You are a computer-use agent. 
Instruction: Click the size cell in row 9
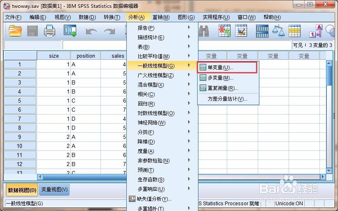click(x=54, y=137)
